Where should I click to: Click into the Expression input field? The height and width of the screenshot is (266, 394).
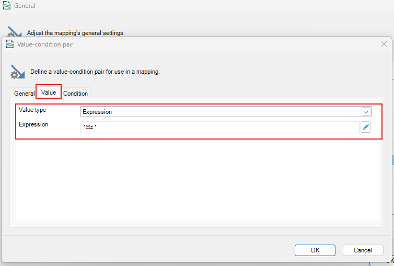(x=220, y=127)
